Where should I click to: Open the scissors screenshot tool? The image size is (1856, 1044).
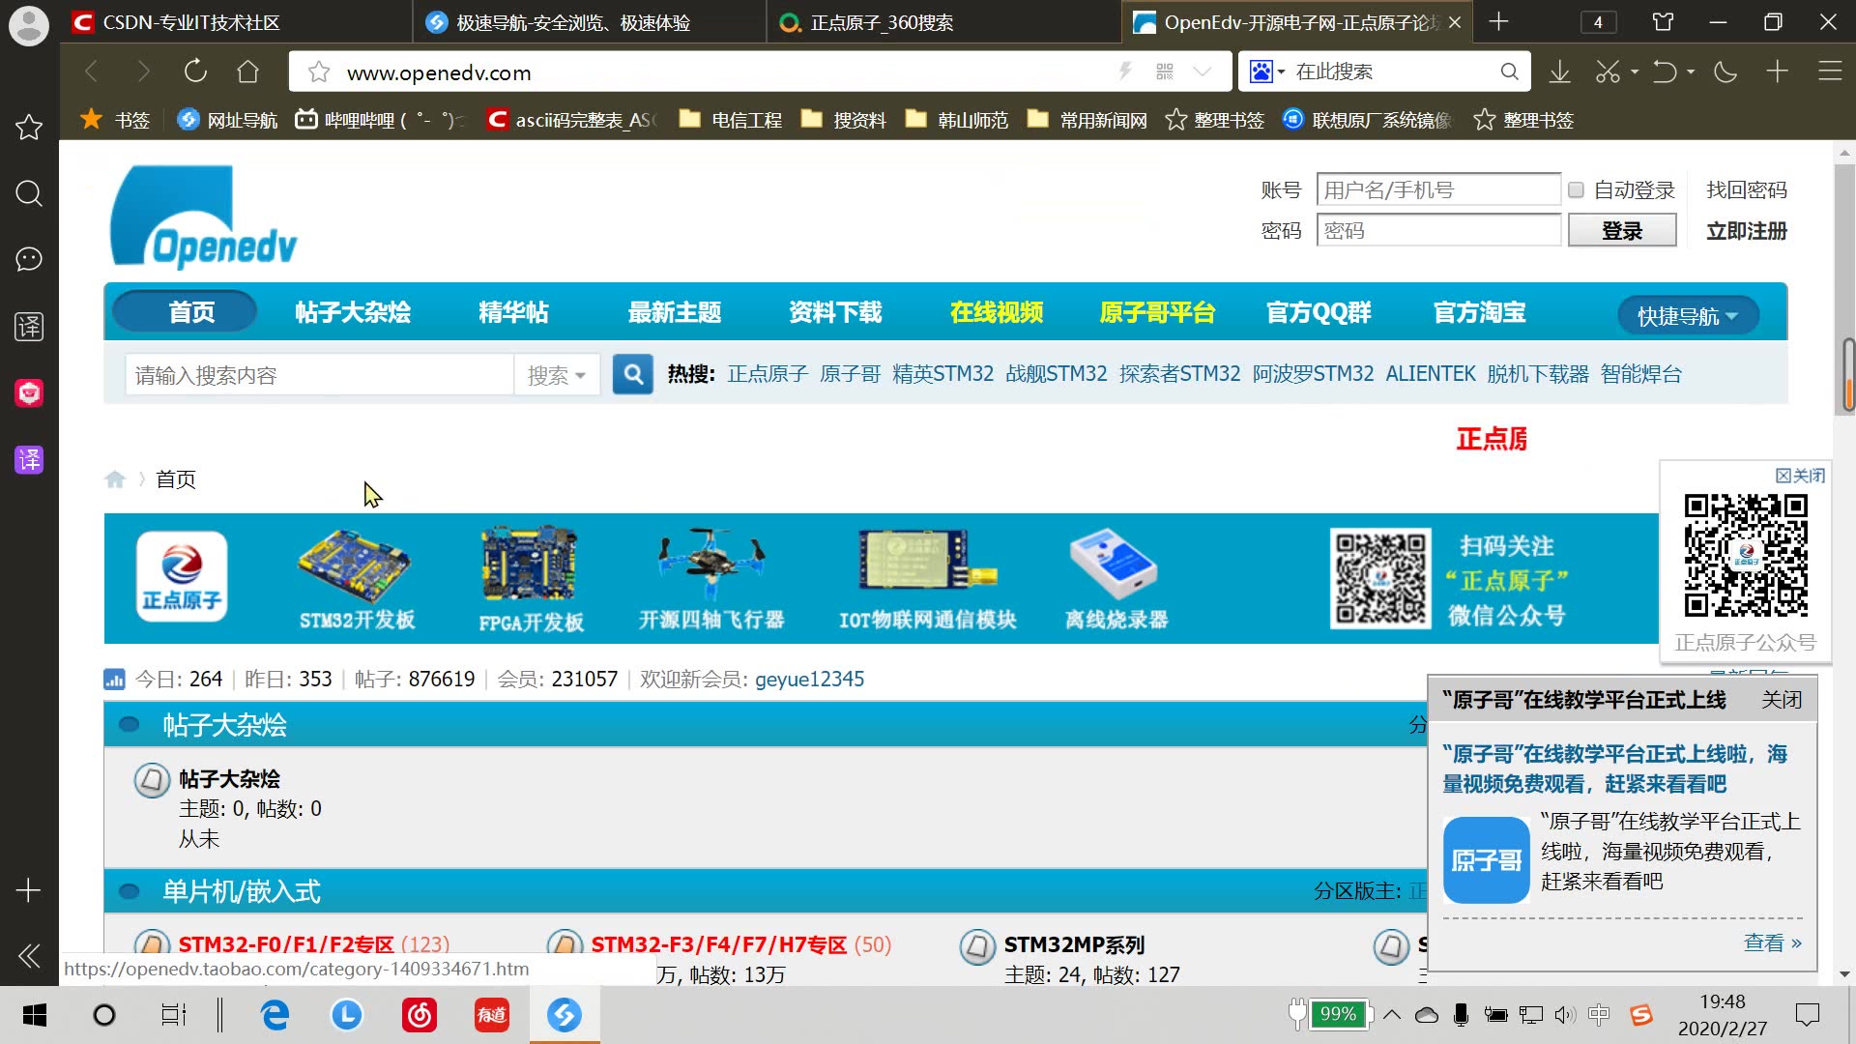point(1608,72)
